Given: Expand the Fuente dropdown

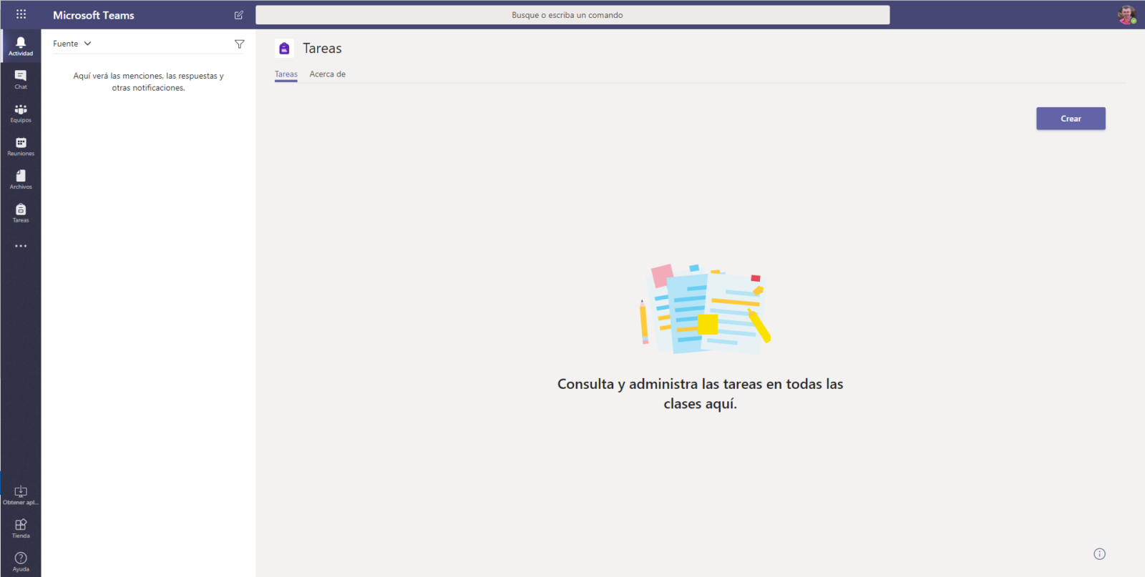Looking at the screenshot, I should pyautogui.click(x=72, y=44).
